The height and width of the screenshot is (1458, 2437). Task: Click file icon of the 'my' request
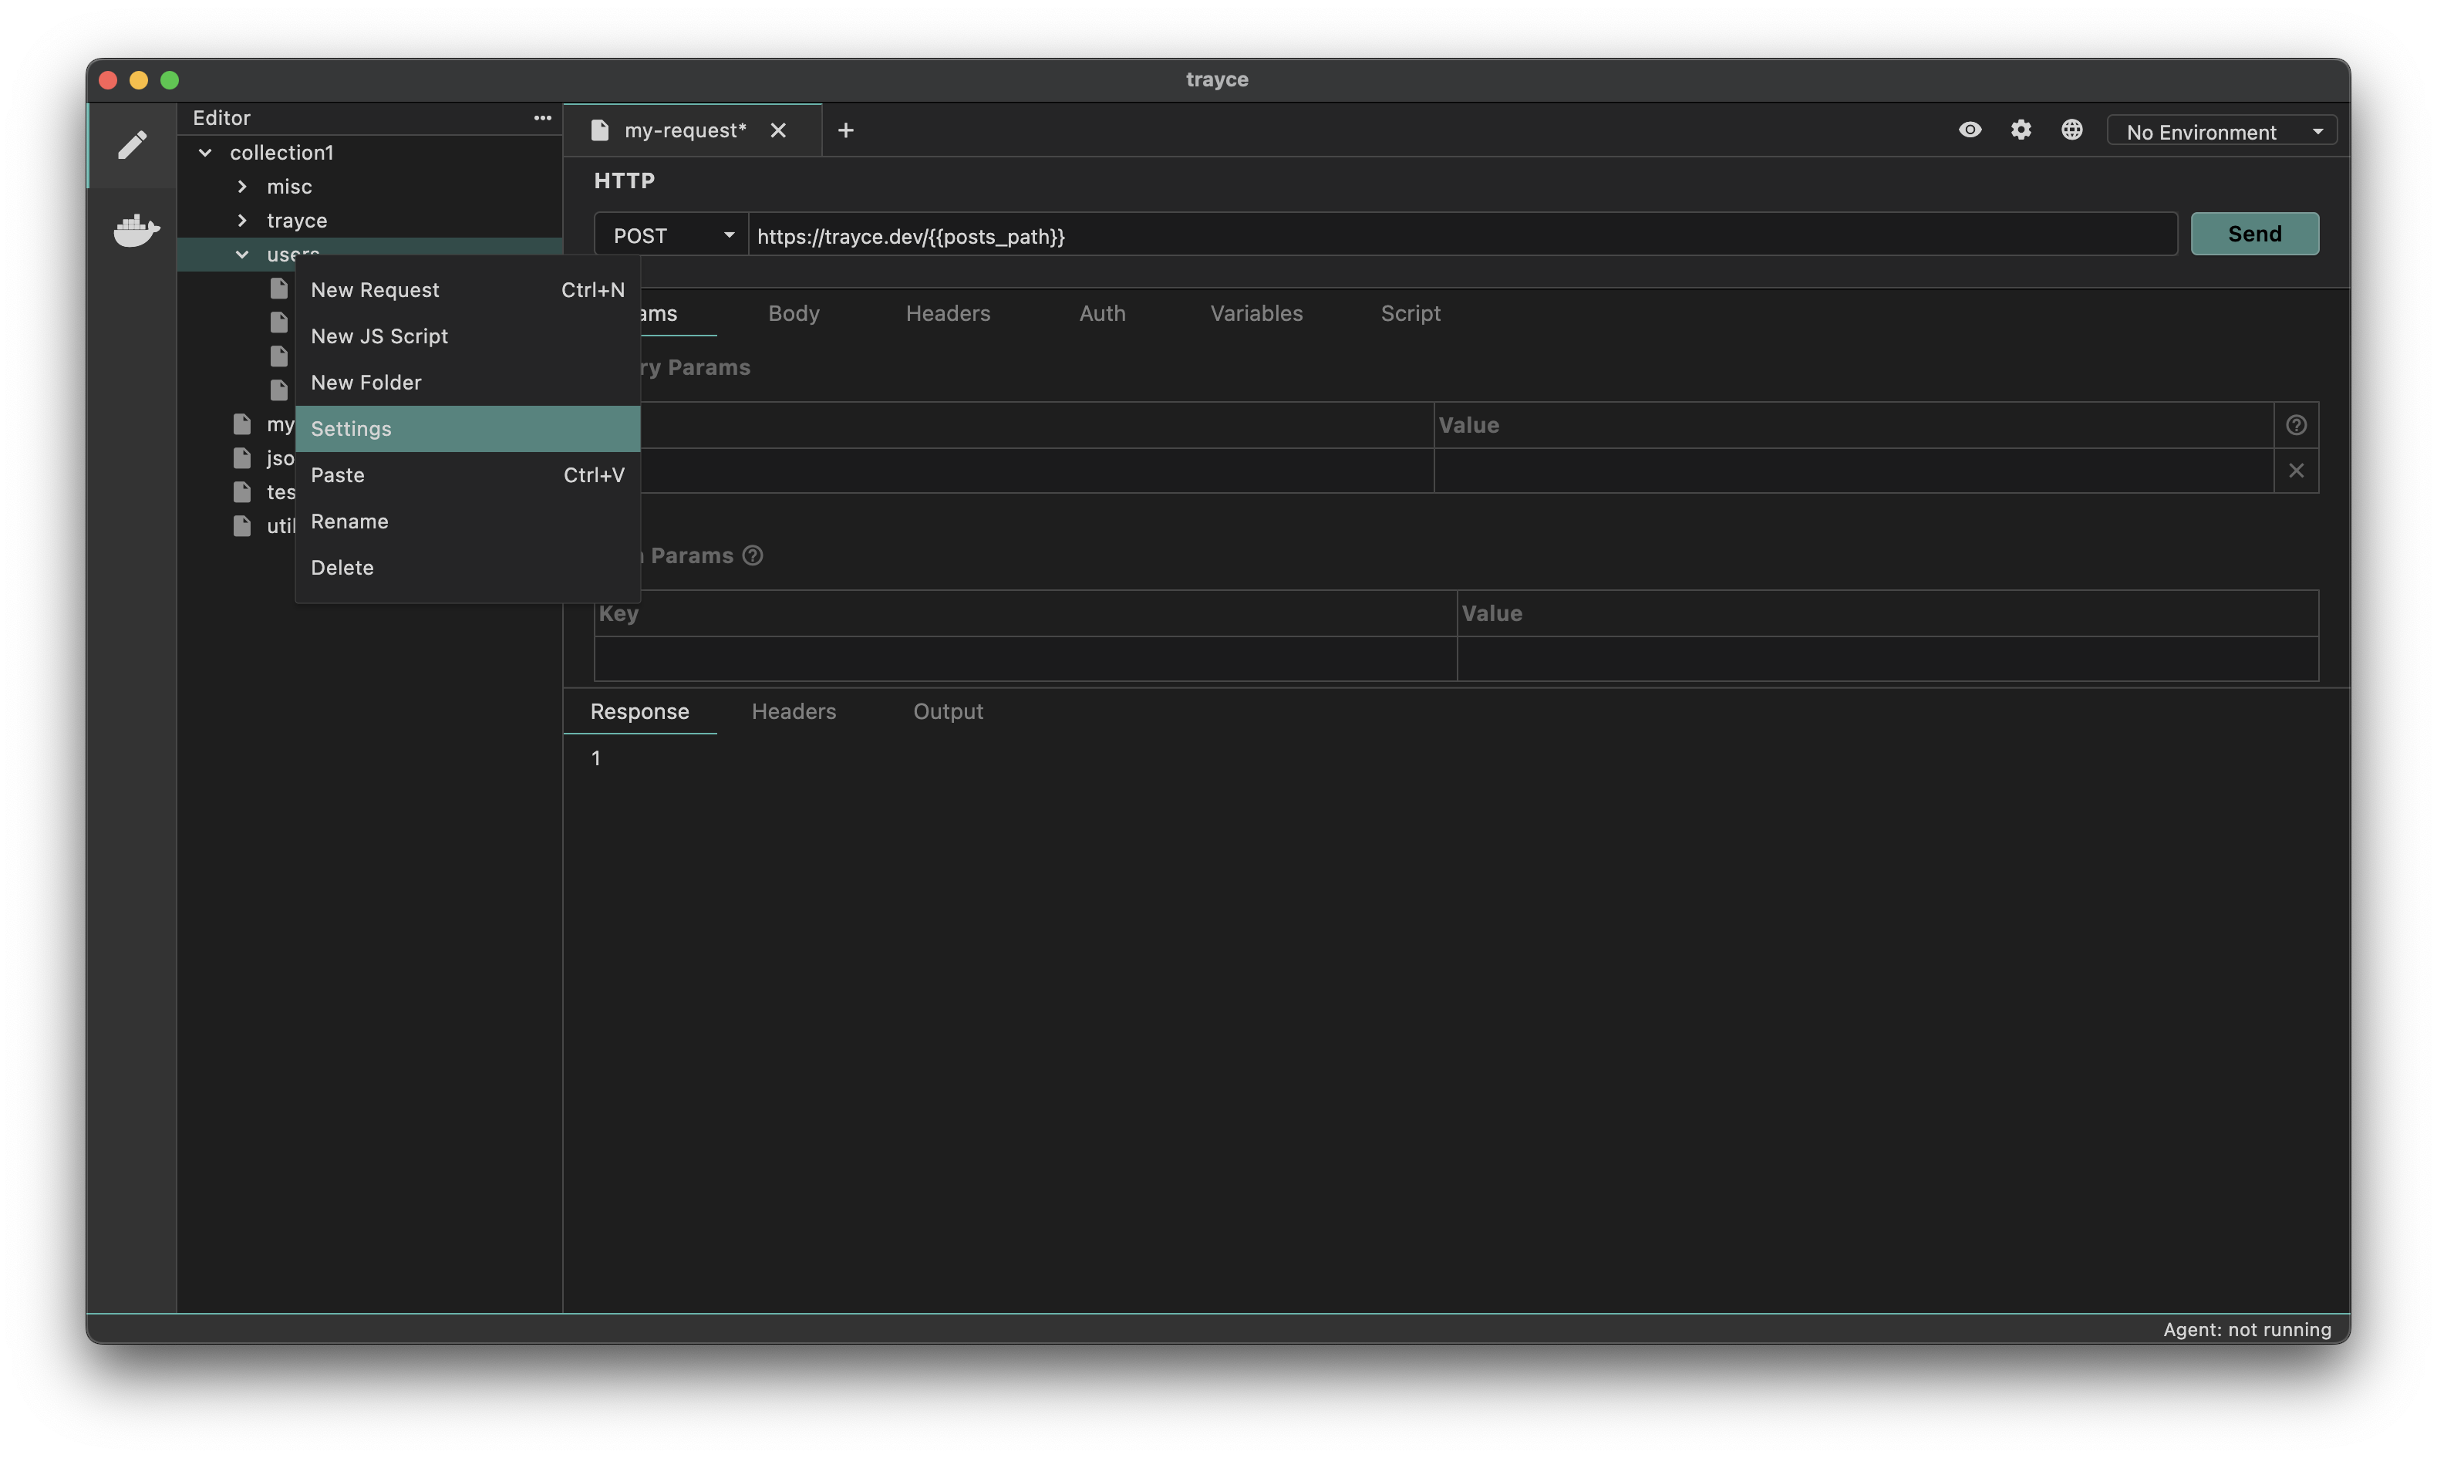point(241,424)
